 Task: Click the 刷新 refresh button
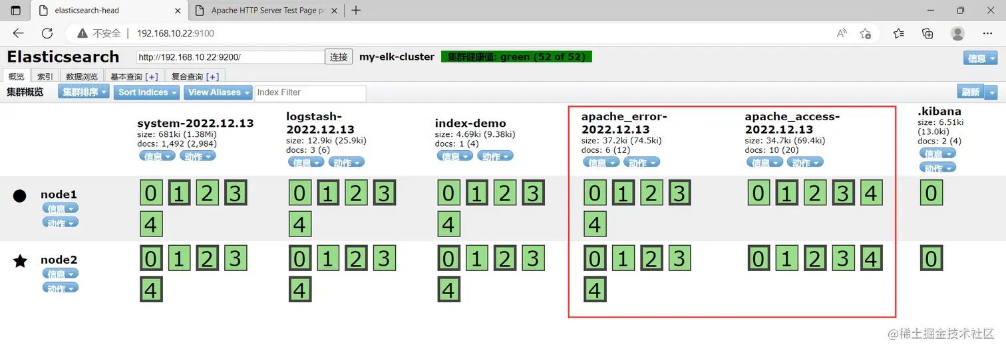[x=971, y=92]
